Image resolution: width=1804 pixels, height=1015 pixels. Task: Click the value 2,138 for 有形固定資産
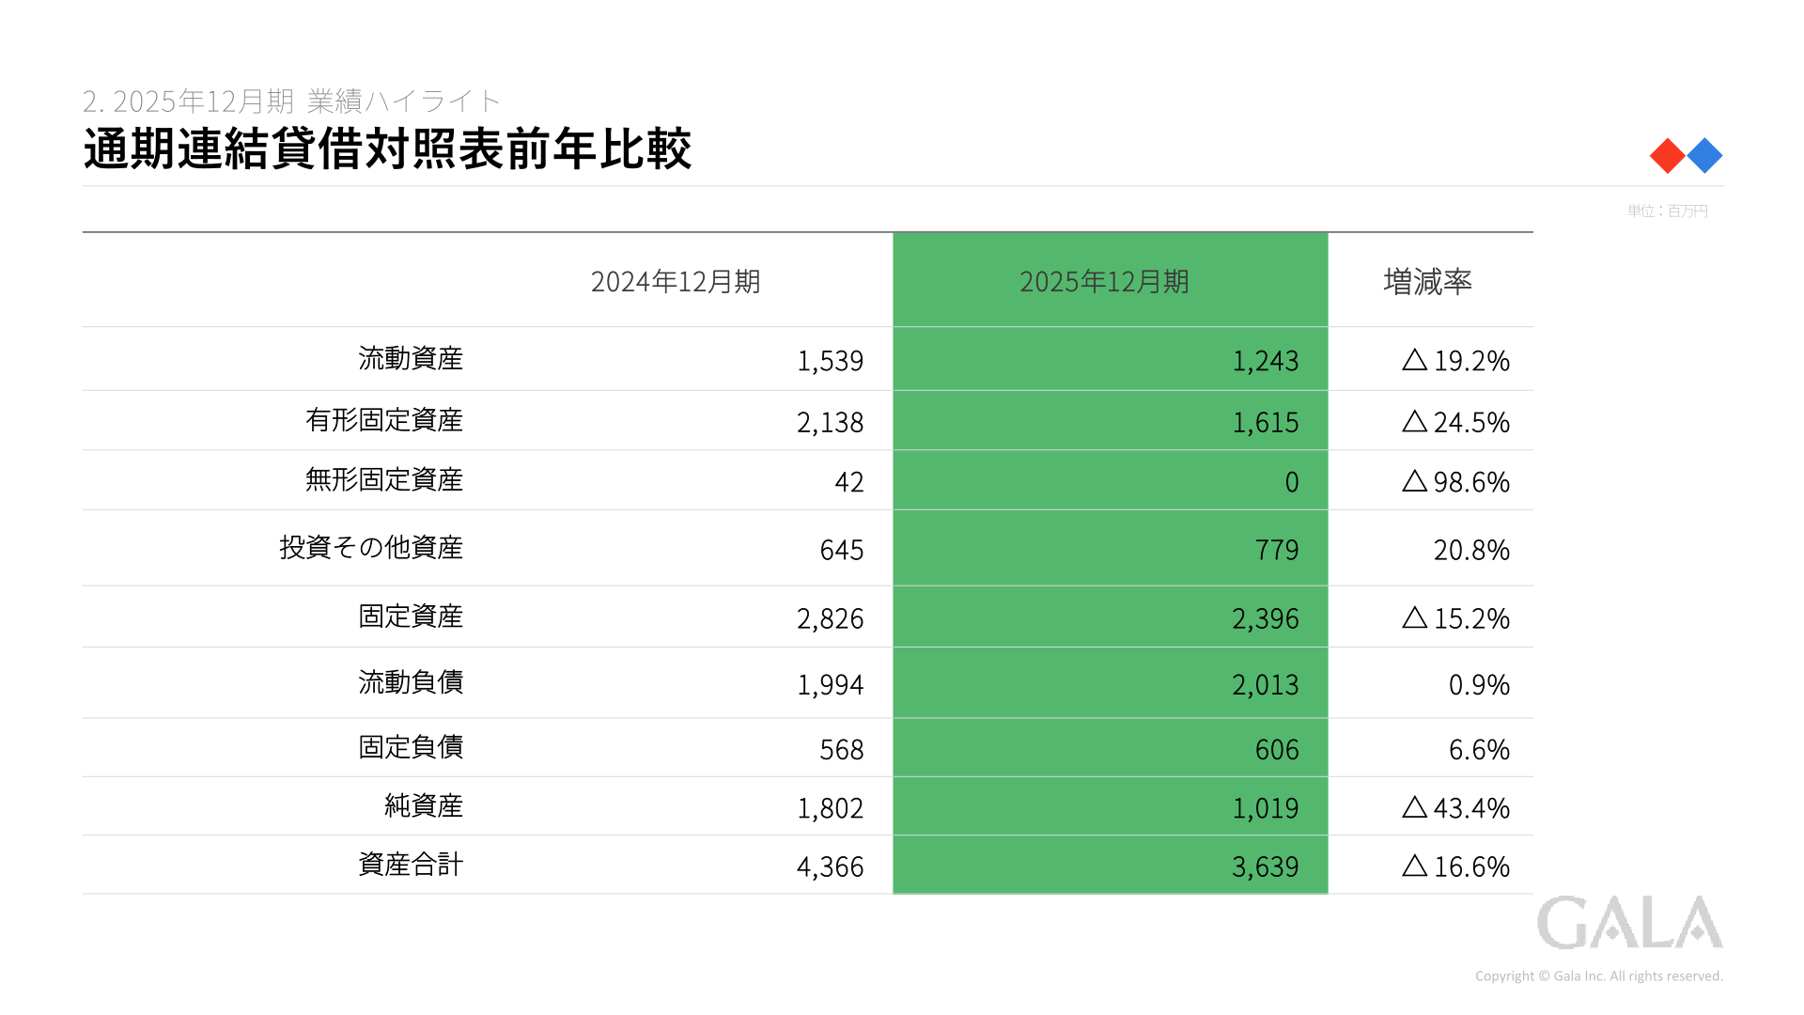(830, 423)
